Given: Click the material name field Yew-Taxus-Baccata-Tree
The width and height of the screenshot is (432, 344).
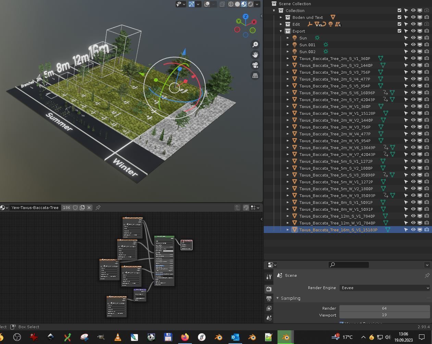Looking at the screenshot, I should coord(35,208).
